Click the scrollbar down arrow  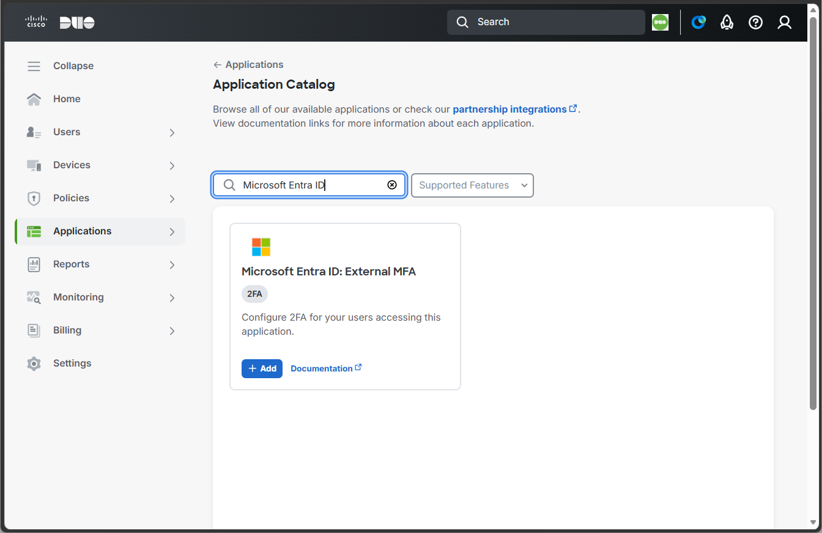coord(813,523)
